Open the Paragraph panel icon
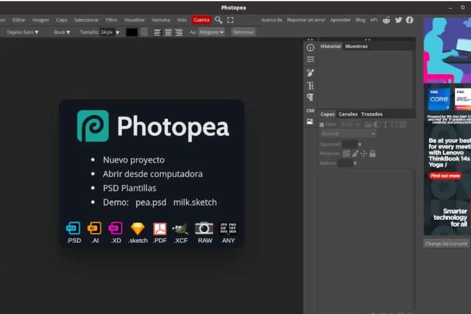471x314 pixels. (x=310, y=97)
